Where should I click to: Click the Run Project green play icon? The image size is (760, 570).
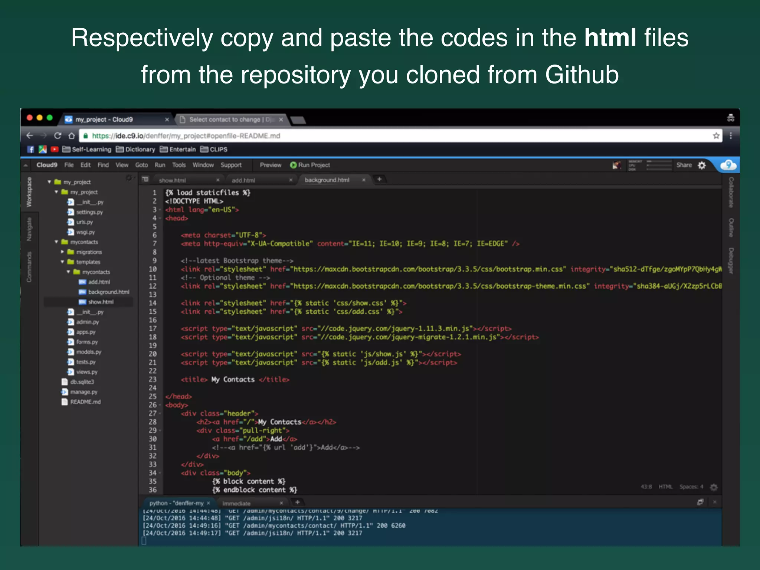(293, 165)
